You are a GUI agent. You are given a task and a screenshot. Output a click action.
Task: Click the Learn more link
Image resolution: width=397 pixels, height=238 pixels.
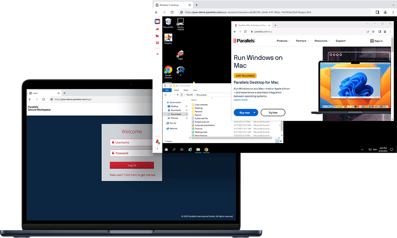240,99
